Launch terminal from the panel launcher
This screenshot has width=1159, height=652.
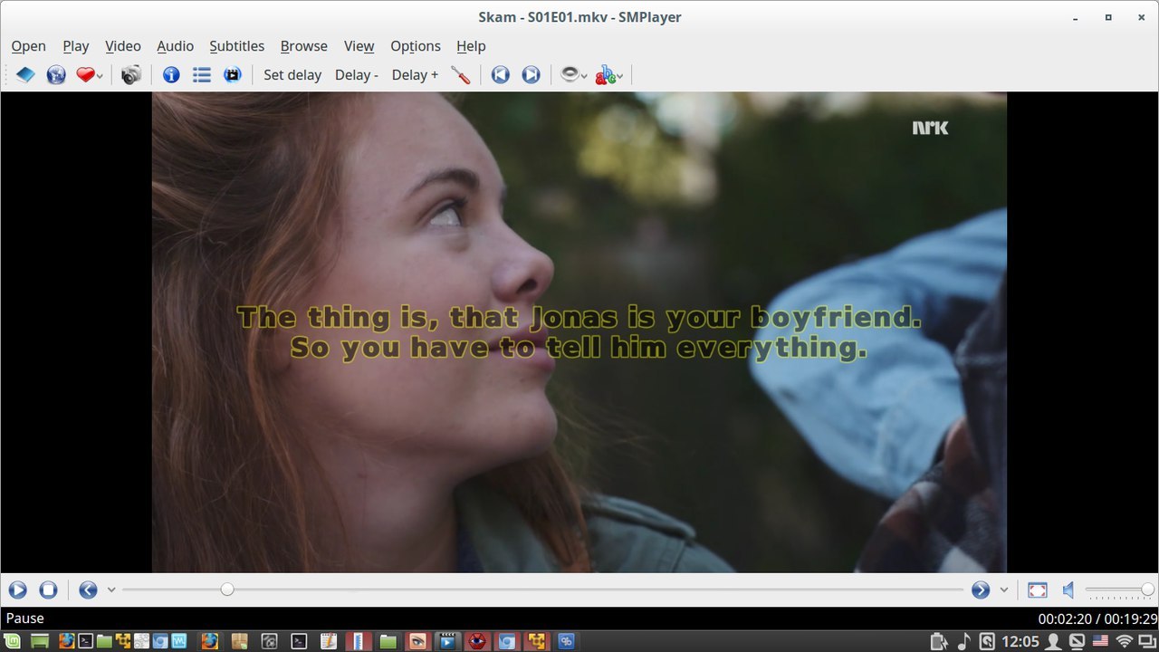85,641
